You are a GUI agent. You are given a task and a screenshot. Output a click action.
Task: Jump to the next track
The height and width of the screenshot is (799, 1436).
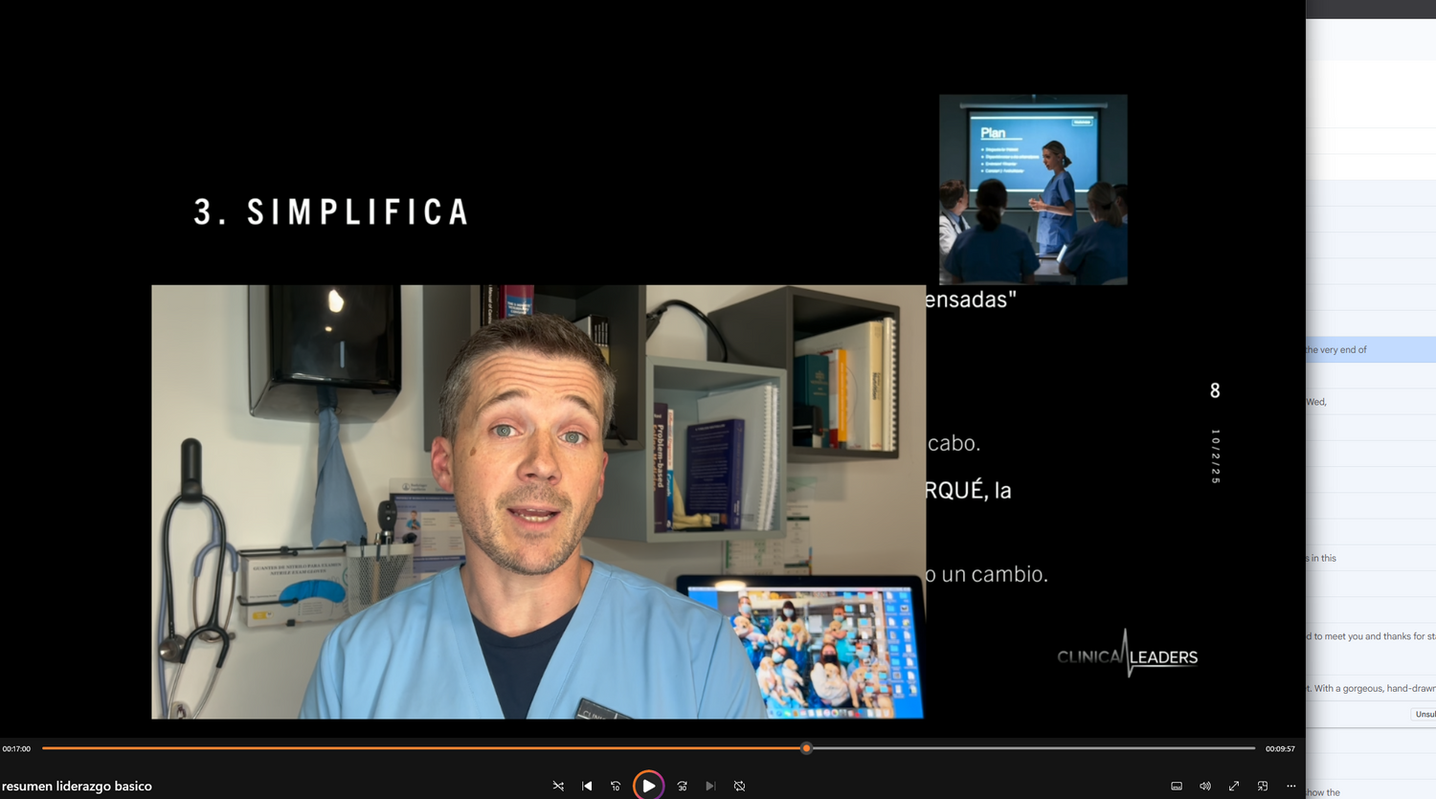coord(710,786)
